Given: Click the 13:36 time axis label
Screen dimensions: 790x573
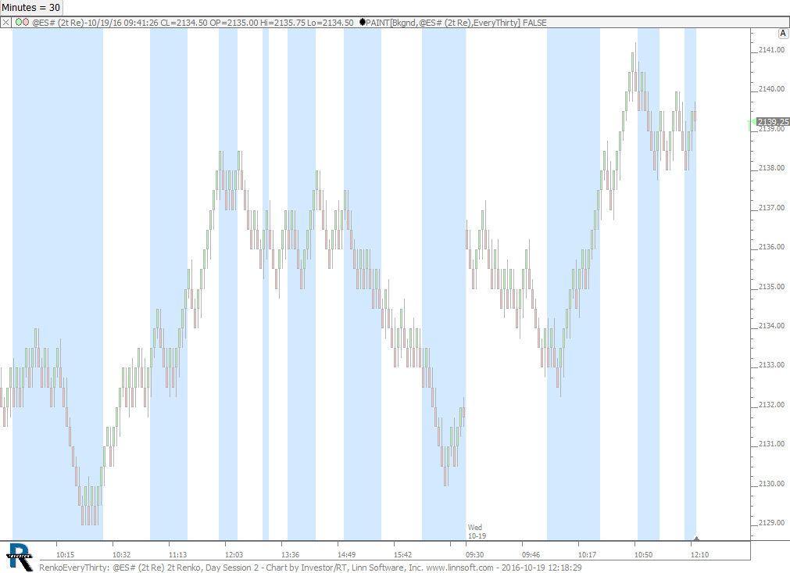Looking at the screenshot, I should [x=290, y=554].
